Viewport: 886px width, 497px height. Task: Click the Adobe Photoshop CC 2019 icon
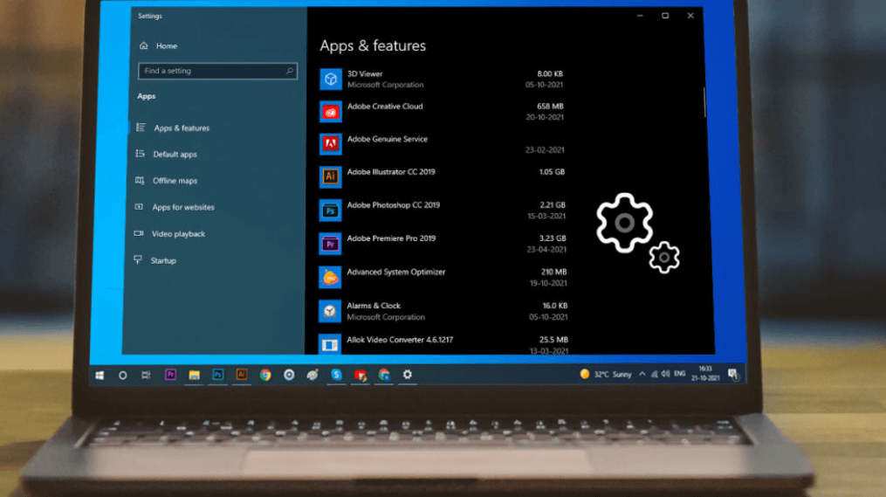tap(330, 211)
